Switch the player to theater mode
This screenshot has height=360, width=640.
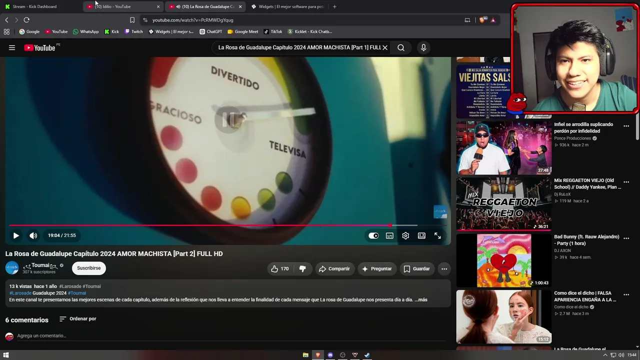[421, 235]
